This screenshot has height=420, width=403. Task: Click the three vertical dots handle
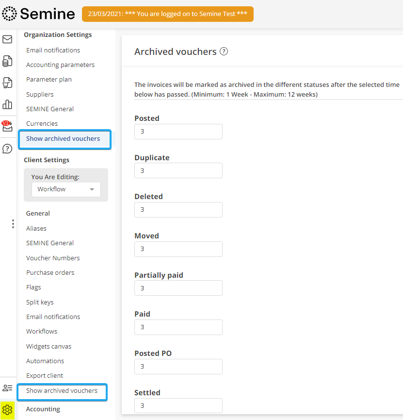point(13,224)
